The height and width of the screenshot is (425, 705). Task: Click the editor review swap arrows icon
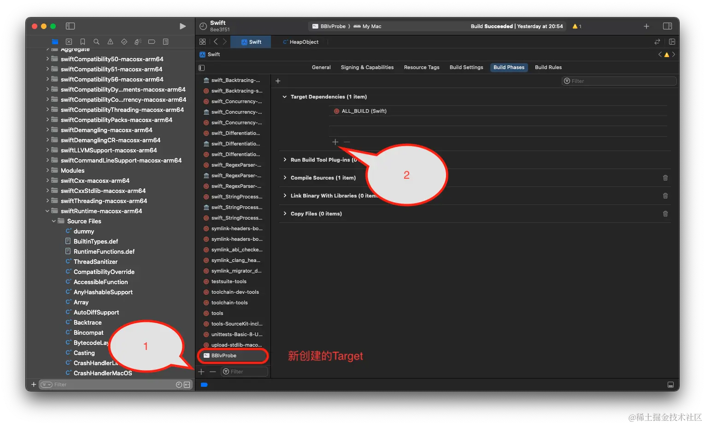point(657,42)
